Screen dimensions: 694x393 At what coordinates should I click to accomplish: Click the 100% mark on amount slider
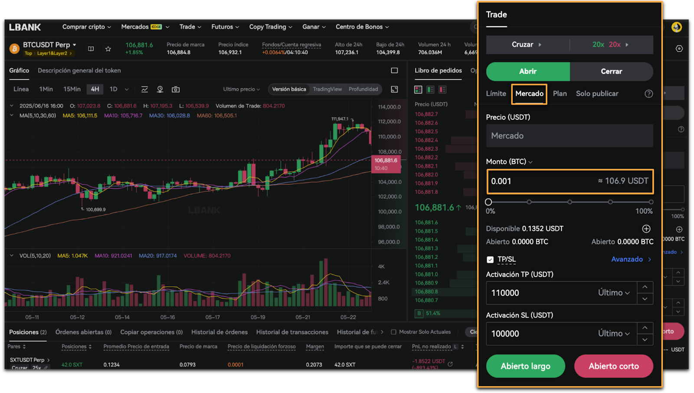651,202
